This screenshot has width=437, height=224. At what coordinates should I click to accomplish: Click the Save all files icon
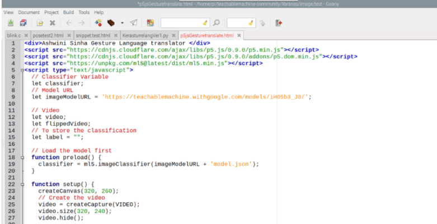coord(23,23)
